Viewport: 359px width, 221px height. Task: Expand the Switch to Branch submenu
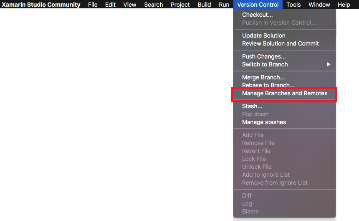pyautogui.click(x=284, y=64)
